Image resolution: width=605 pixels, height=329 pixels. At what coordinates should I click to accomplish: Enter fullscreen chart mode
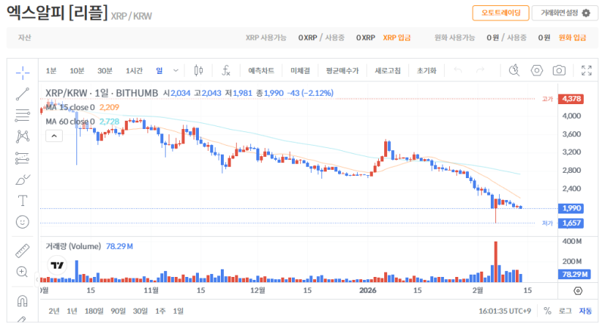(x=587, y=70)
